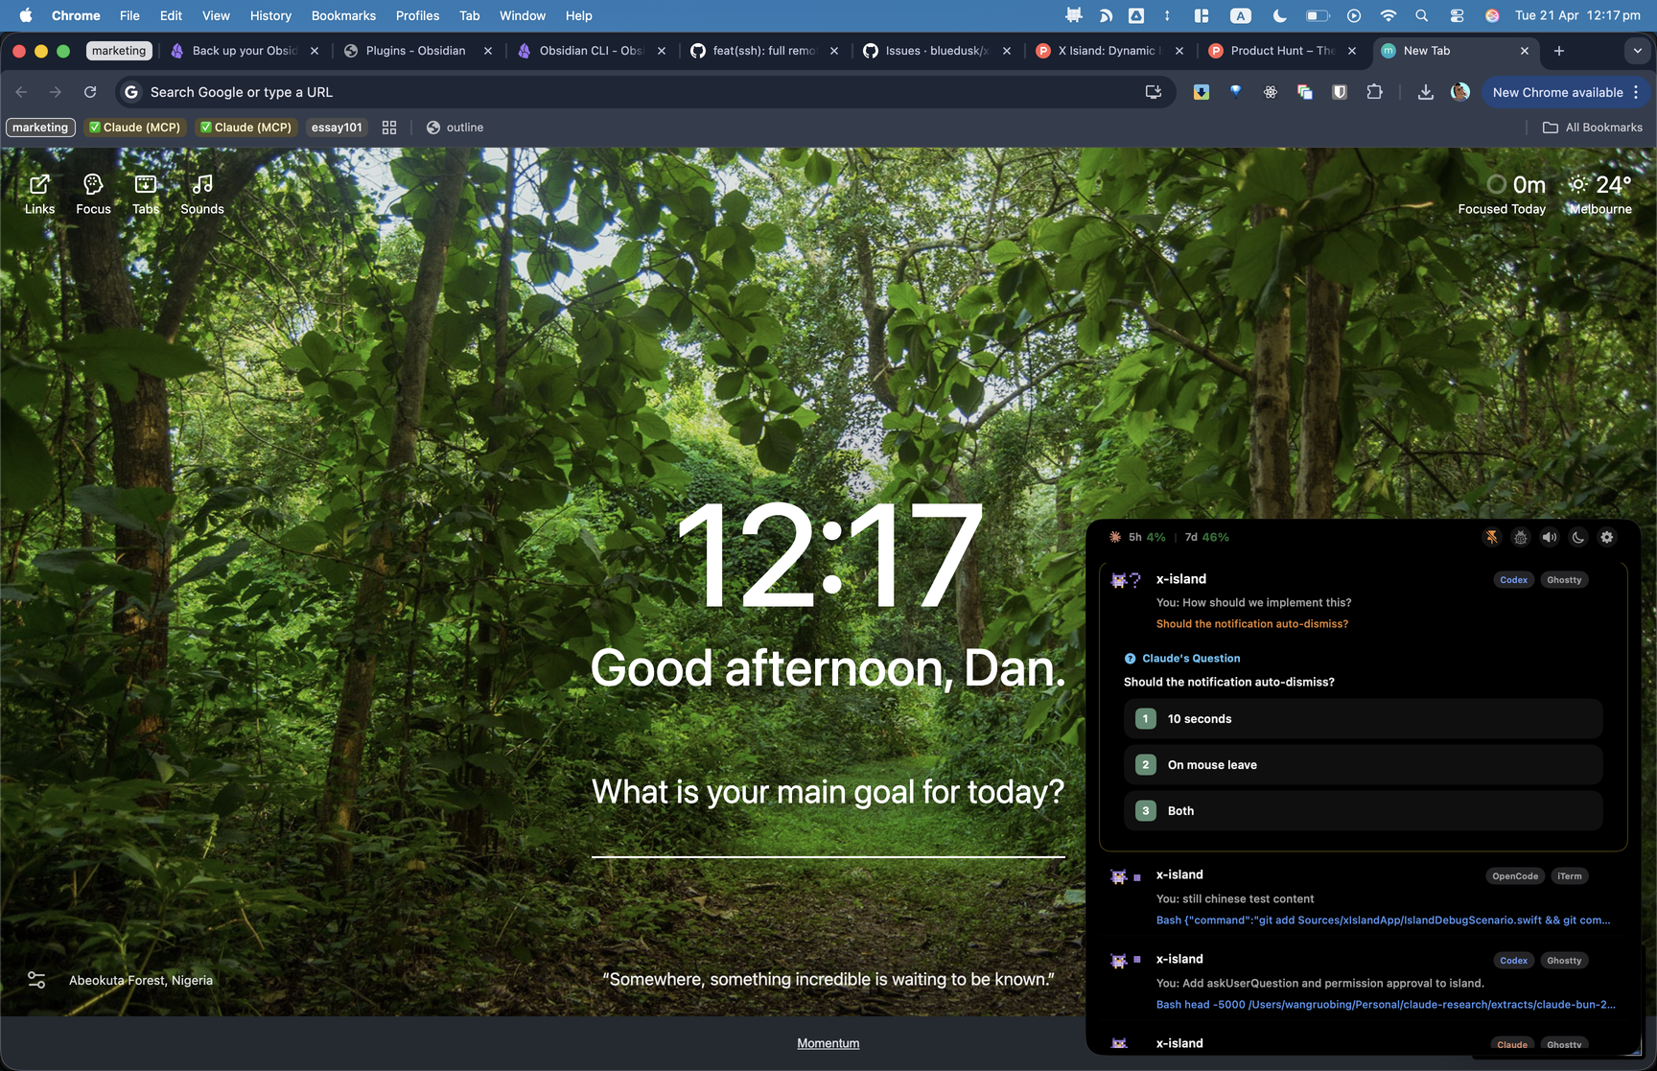Open the tab search chevron dropdown

click(1637, 51)
